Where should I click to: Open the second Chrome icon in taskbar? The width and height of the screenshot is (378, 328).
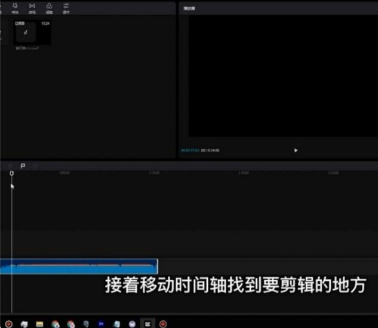pyautogui.click(x=70, y=324)
